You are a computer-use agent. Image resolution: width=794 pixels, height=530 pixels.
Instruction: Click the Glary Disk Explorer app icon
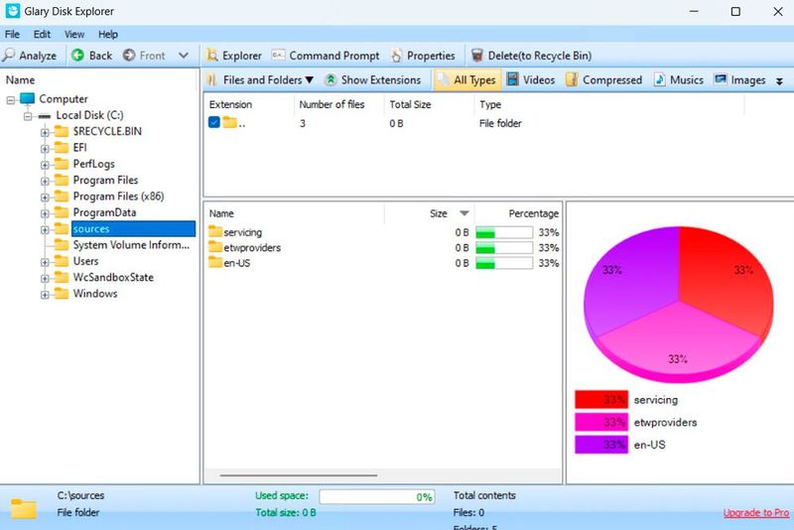click(x=13, y=11)
